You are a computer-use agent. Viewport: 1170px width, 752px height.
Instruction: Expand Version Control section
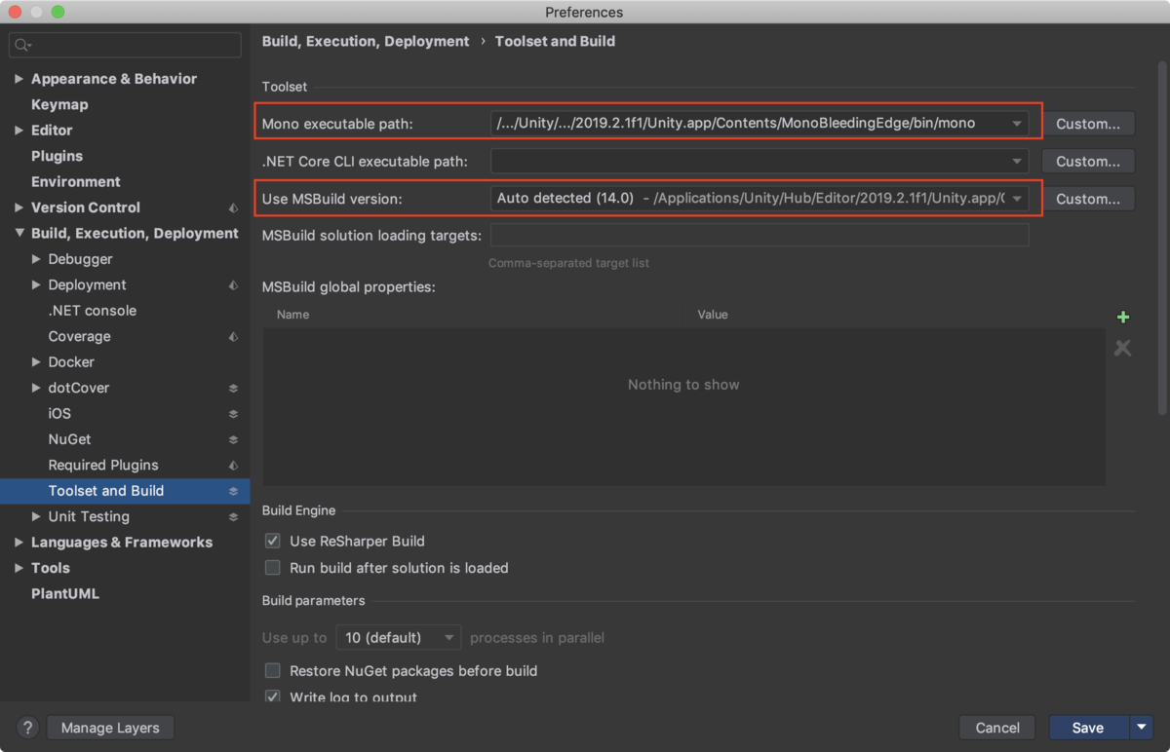pos(19,207)
